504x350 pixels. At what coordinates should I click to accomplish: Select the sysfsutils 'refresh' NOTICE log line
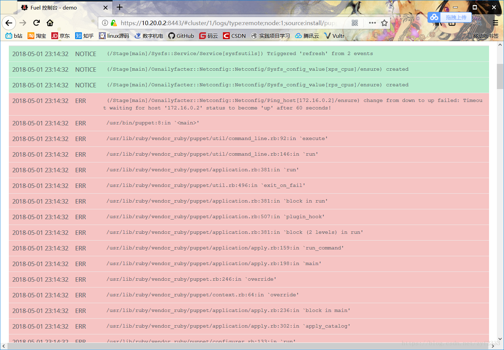click(249, 54)
